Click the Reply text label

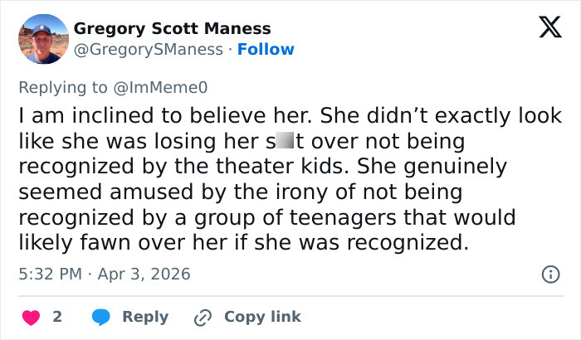[x=145, y=317]
